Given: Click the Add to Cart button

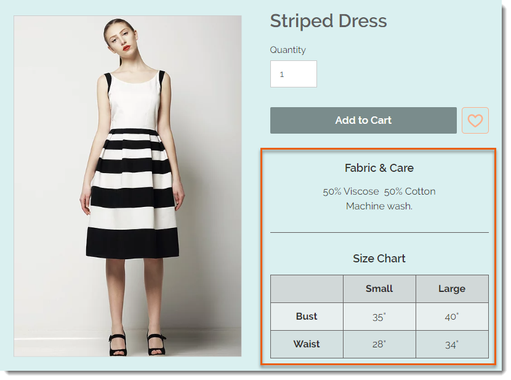Looking at the screenshot, I should [363, 120].
